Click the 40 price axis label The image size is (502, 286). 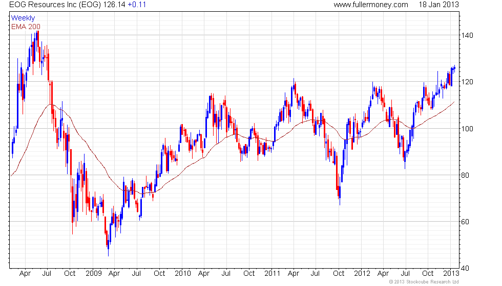point(465,268)
